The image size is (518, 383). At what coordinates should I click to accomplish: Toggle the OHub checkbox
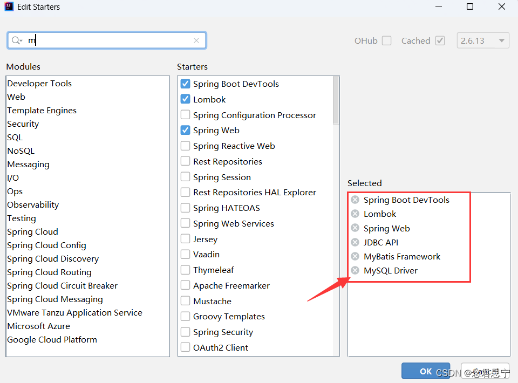click(386, 40)
